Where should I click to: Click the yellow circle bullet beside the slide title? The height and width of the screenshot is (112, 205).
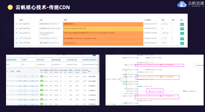tap(10, 7)
